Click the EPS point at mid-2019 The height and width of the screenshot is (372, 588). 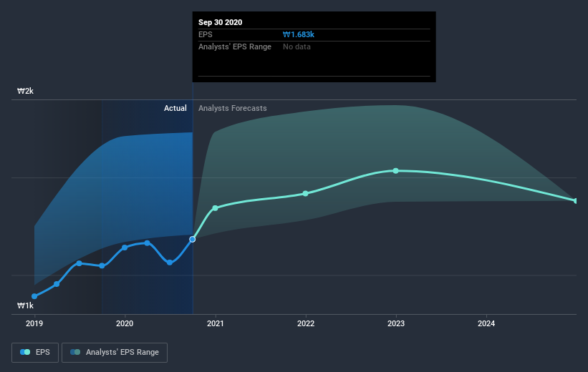click(x=79, y=263)
